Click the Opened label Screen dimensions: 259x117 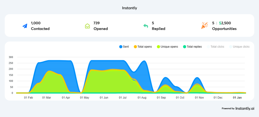[101, 29]
